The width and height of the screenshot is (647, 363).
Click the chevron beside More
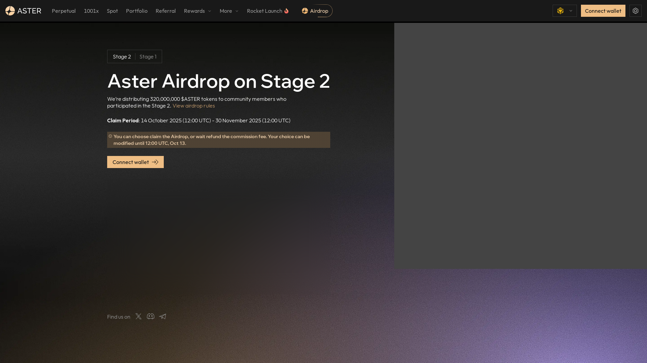[237, 11]
